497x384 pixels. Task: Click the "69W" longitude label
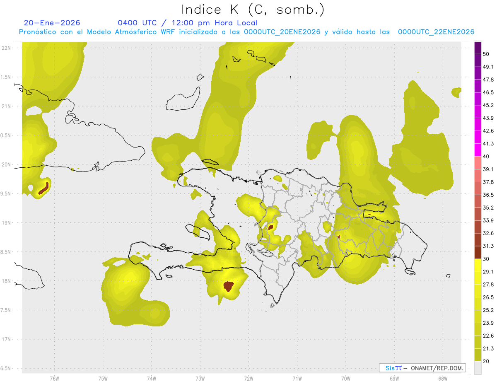coord(394,378)
